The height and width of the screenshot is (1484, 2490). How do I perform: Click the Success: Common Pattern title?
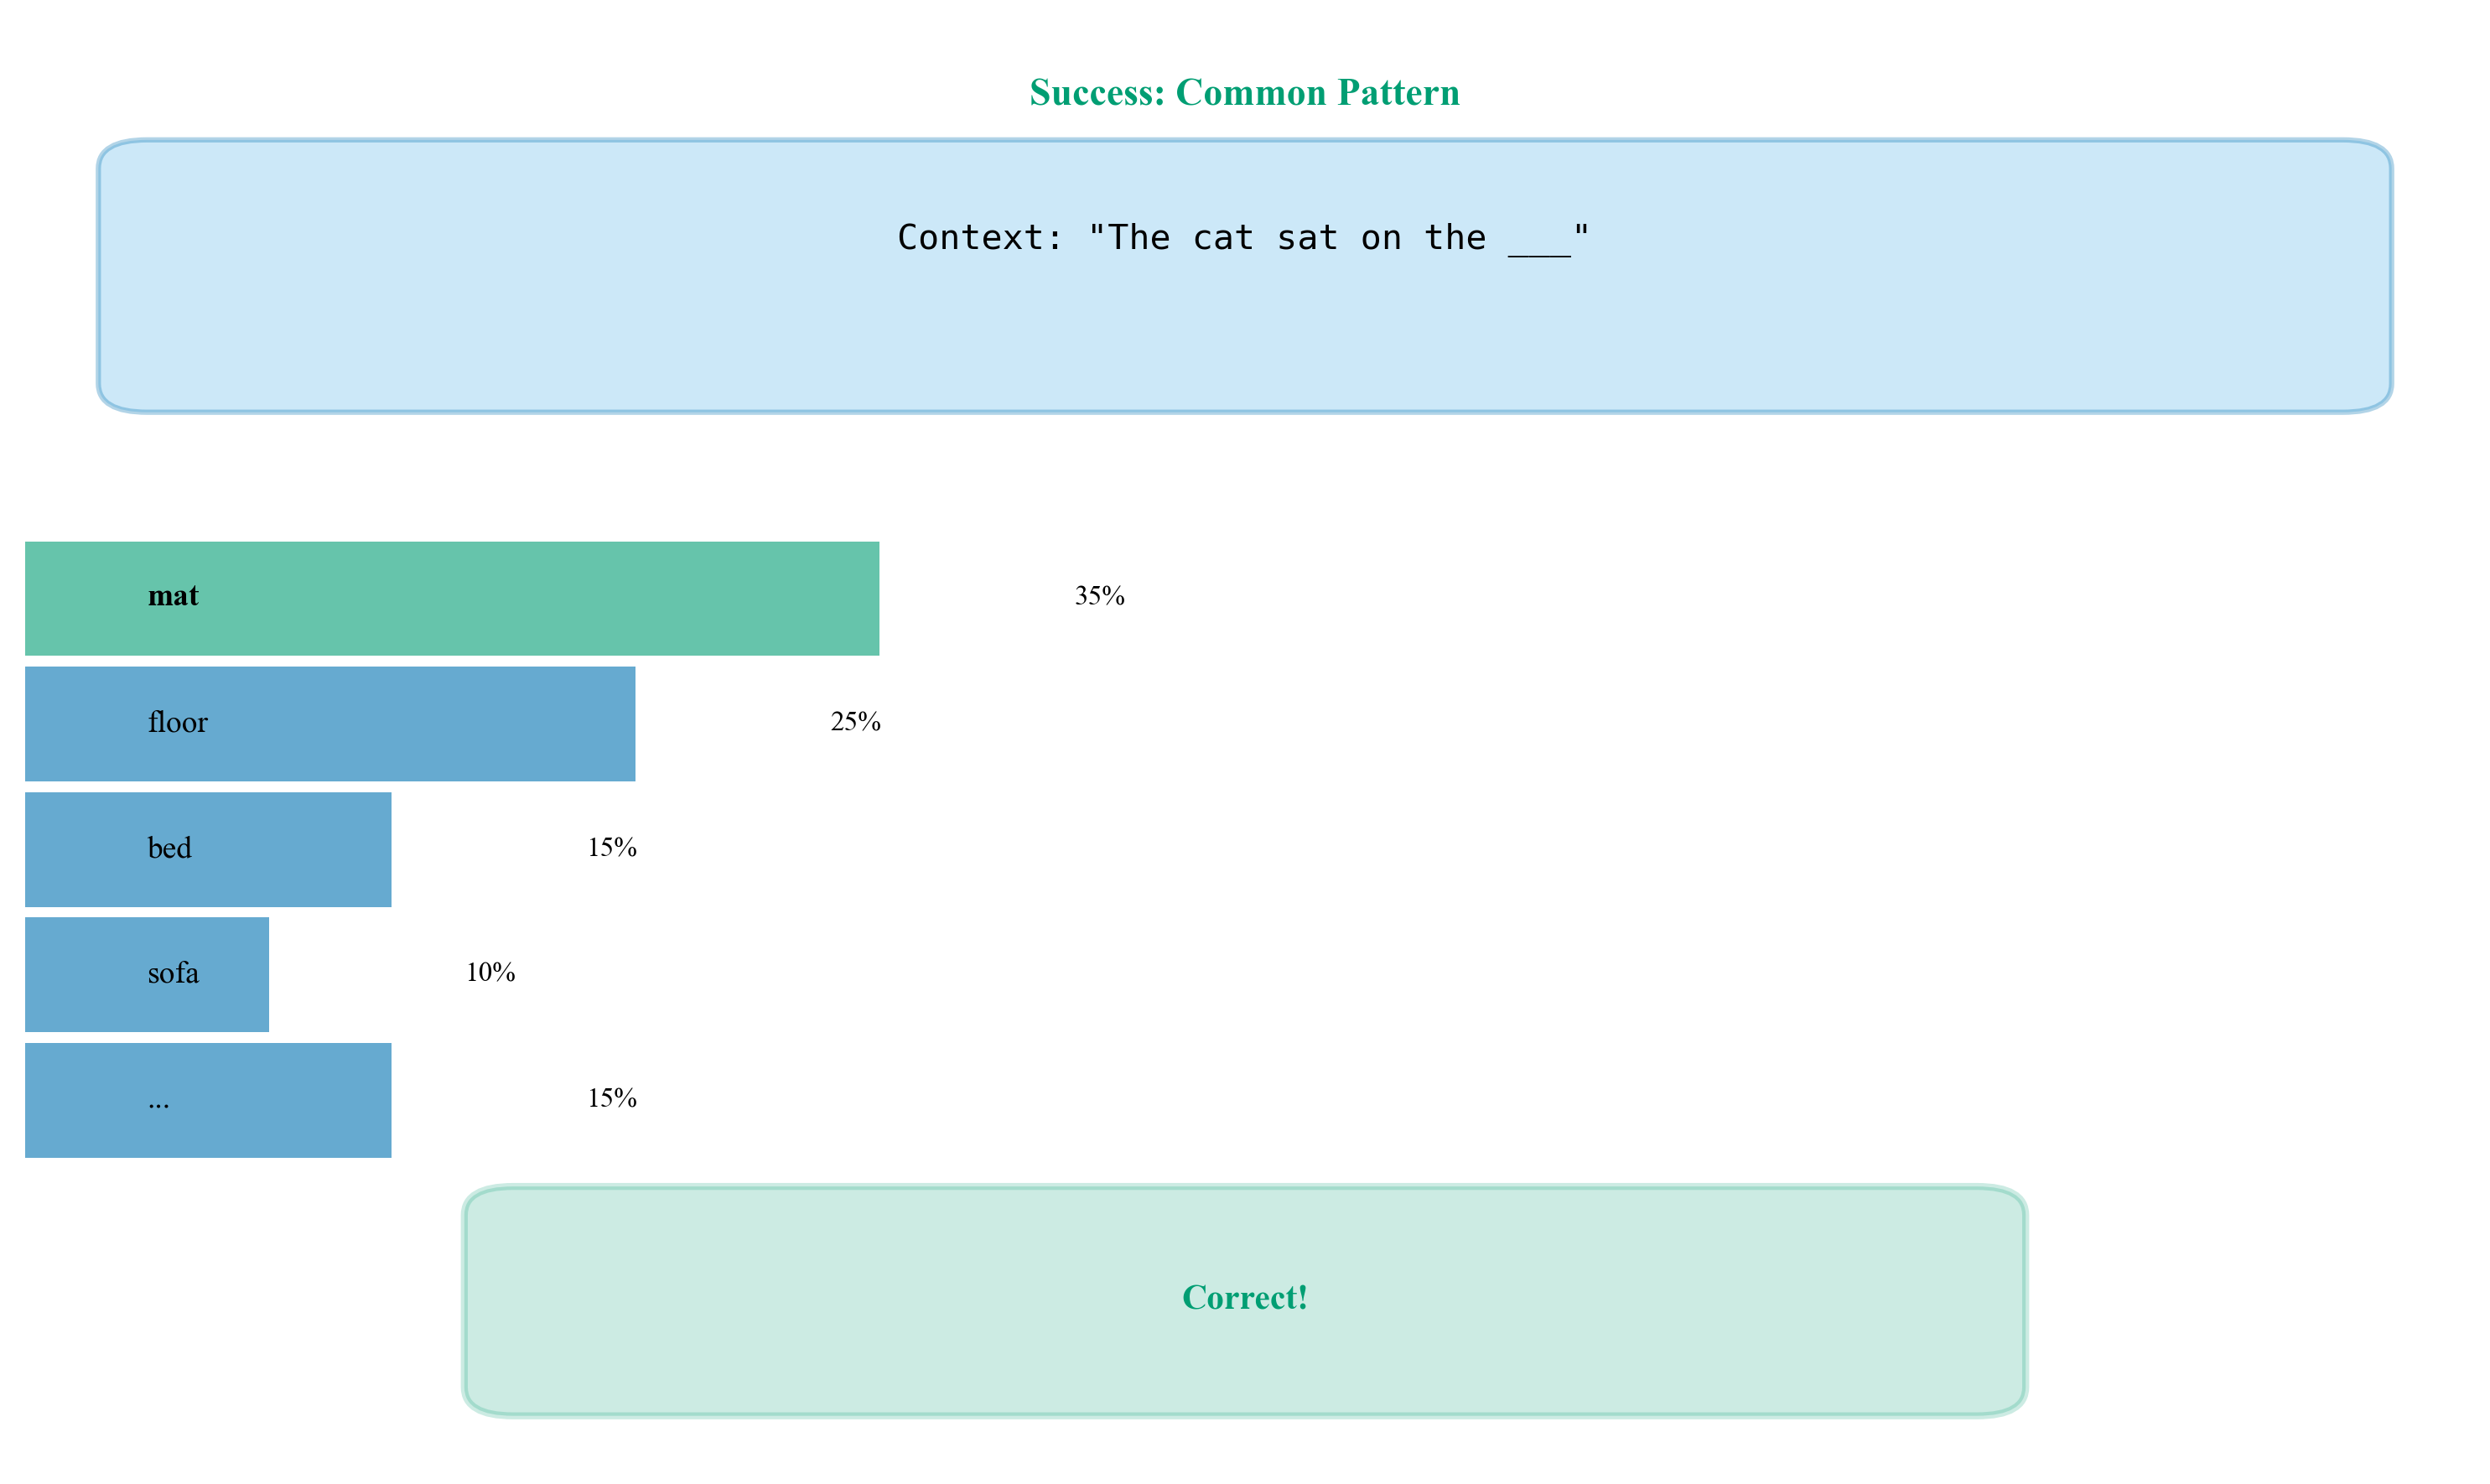point(1244,92)
